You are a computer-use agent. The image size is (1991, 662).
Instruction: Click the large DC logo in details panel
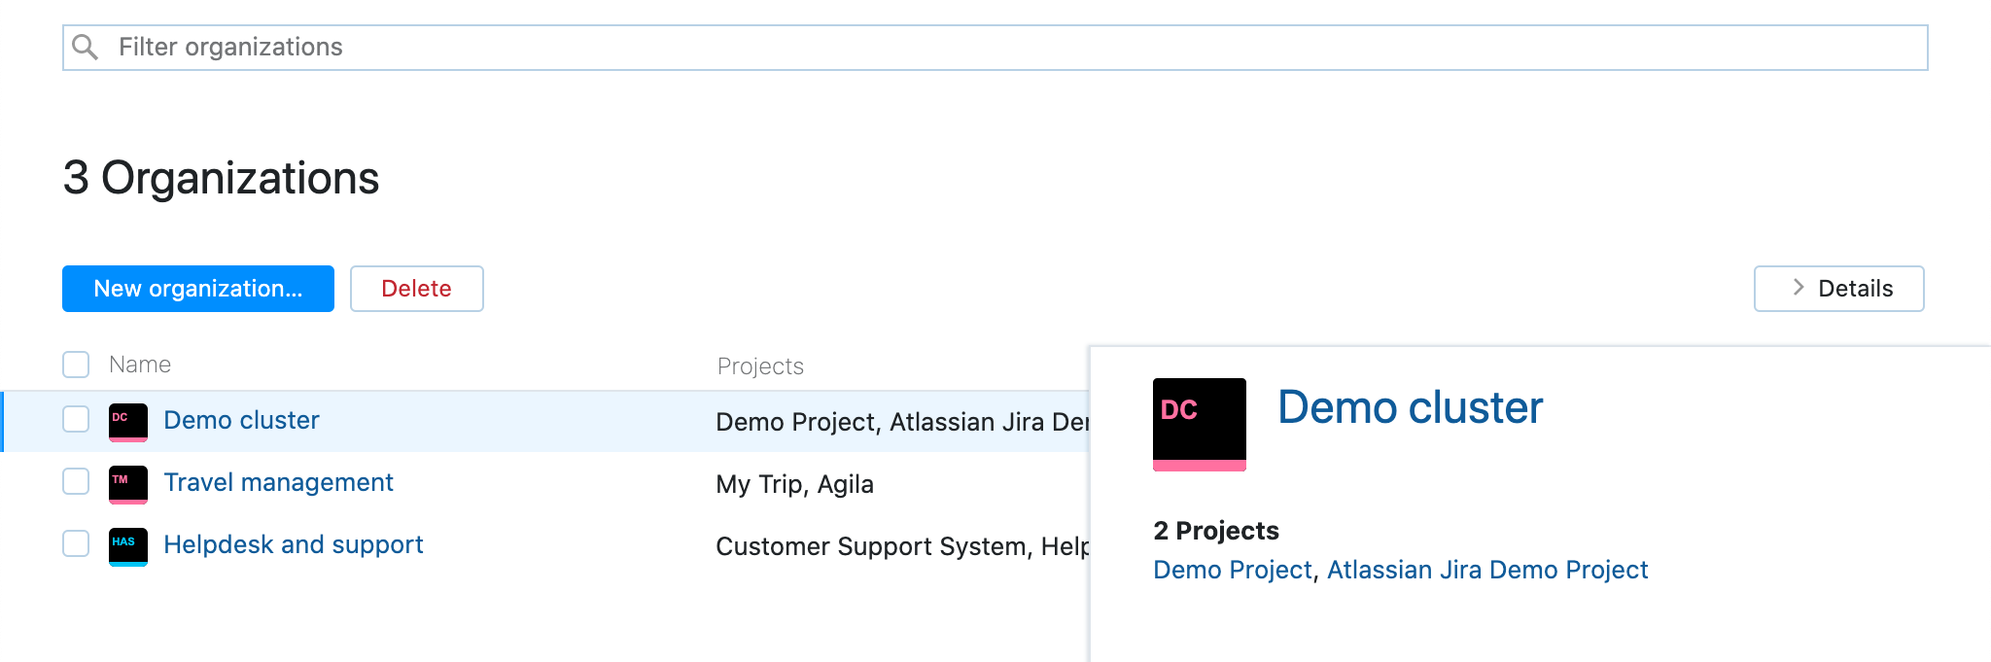[1199, 424]
